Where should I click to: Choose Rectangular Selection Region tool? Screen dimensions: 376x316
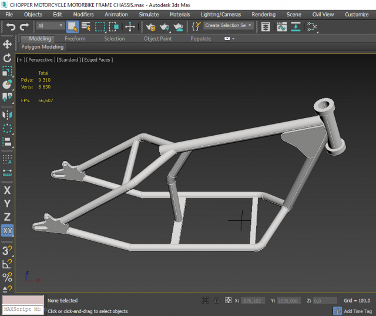click(x=100, y=26)
